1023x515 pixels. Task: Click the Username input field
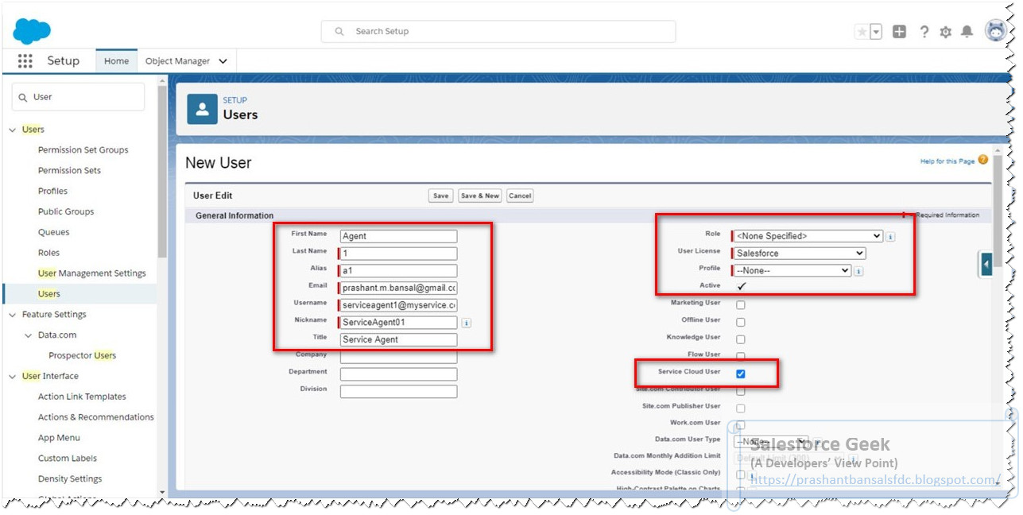pos(399,305)
